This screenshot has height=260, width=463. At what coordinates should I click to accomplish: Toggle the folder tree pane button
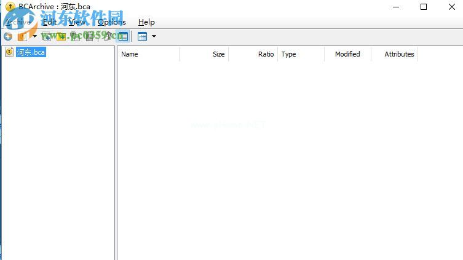click(123, 36)
